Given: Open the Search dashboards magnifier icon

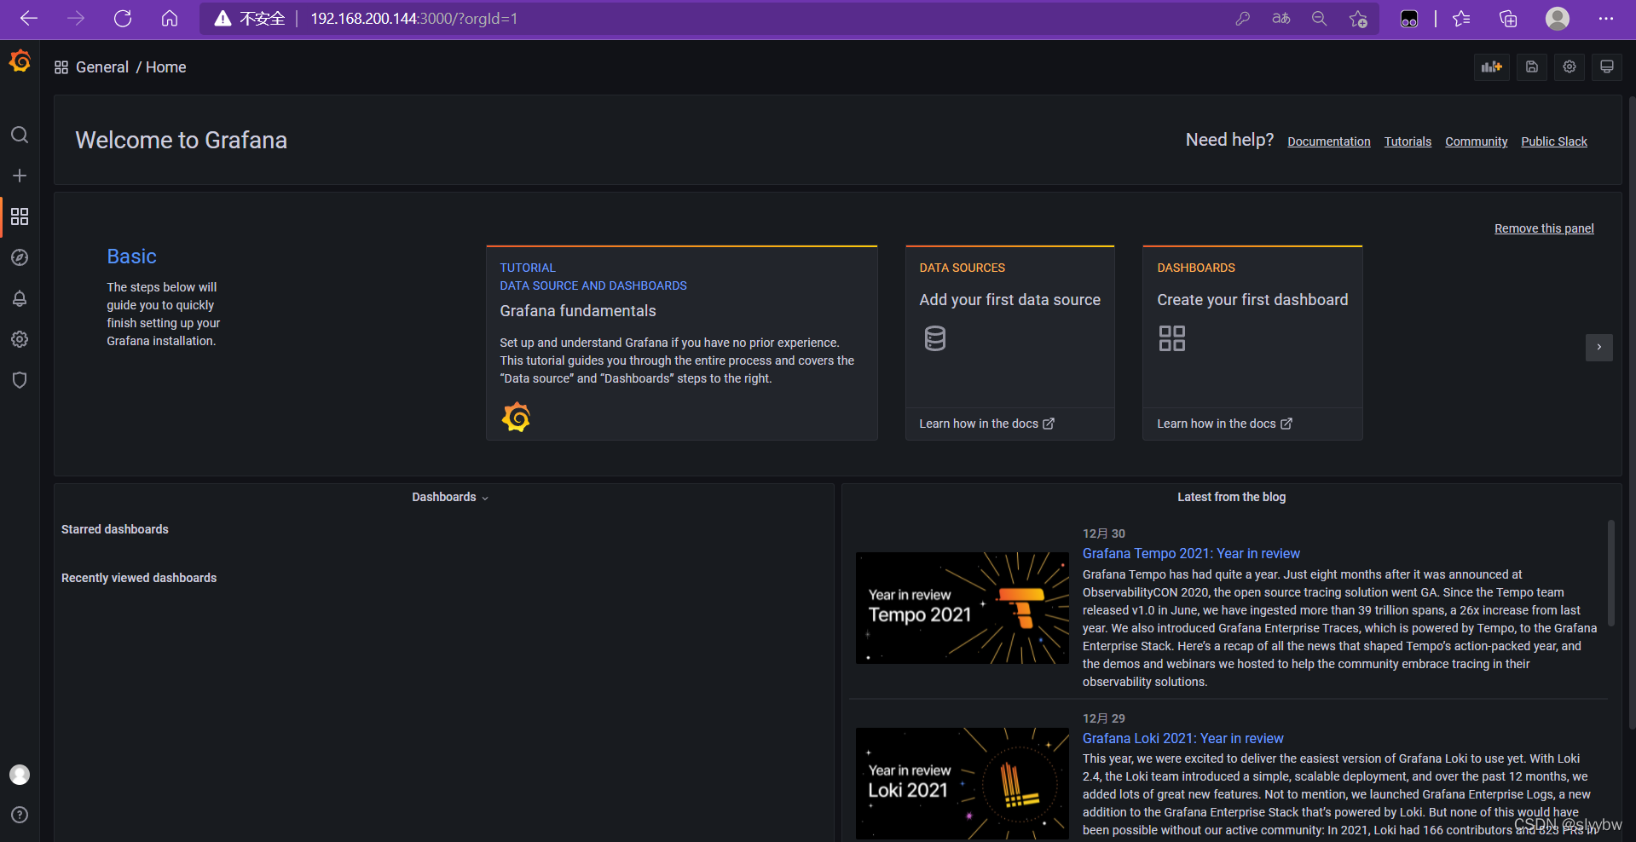Looking at the screenshot, I should 20,135.
